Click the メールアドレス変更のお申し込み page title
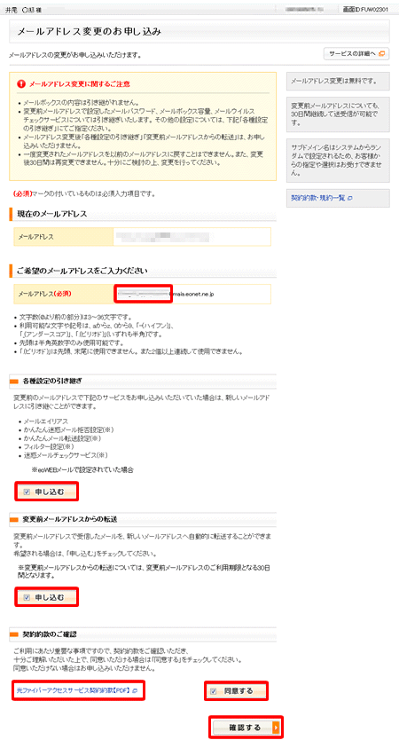This screenshot has height=748, width=399. pos(90,32)
